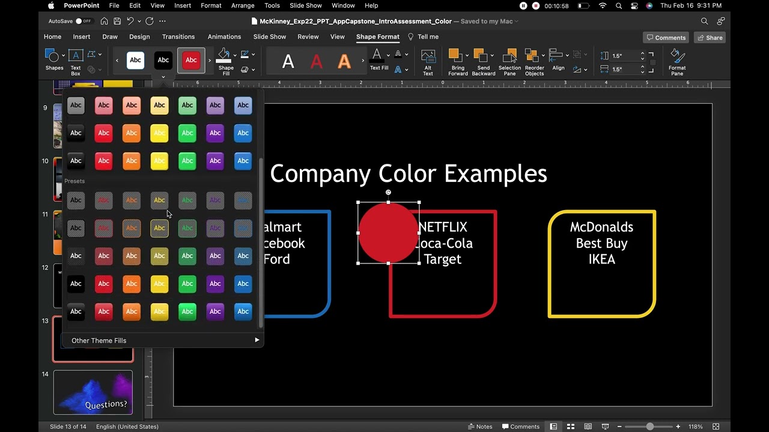Switch to the Transitions tab
The image size is (769, 432).
click(178, 37)
